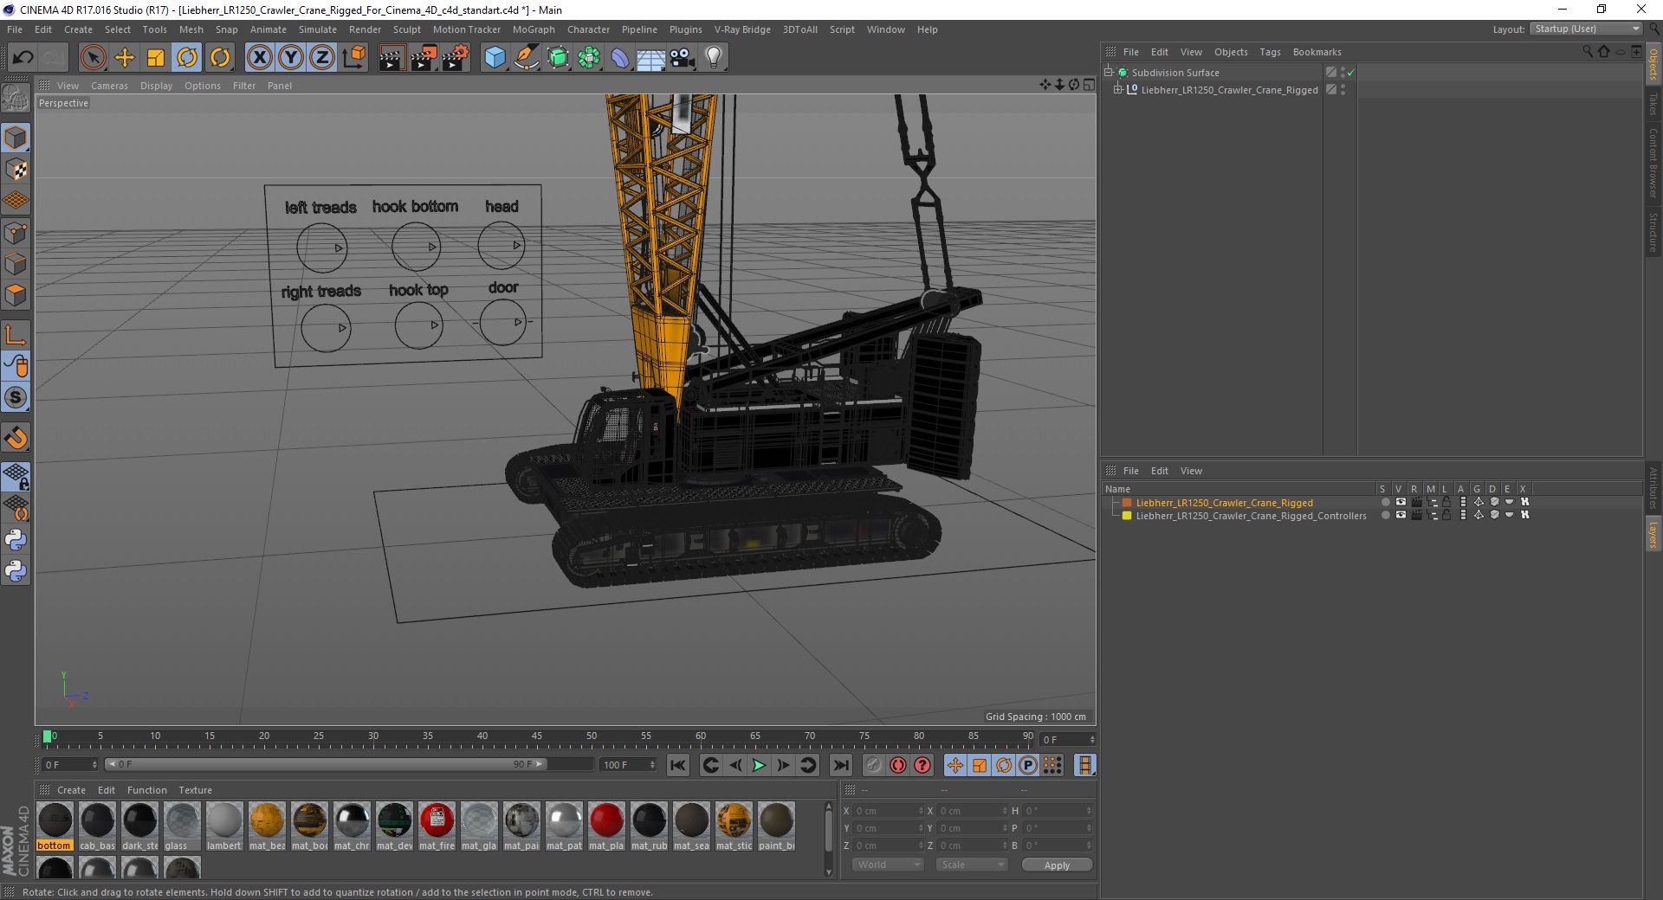Go to start of animation
Screen dimensions: 1663x900
pos(678,765)
